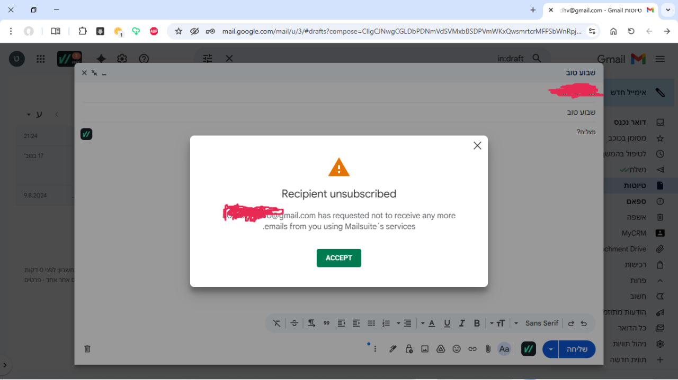Viewport: 678px width, 380px height.
Task: Open more options three-dot menu in compose
Action: (x=375, y=349)
